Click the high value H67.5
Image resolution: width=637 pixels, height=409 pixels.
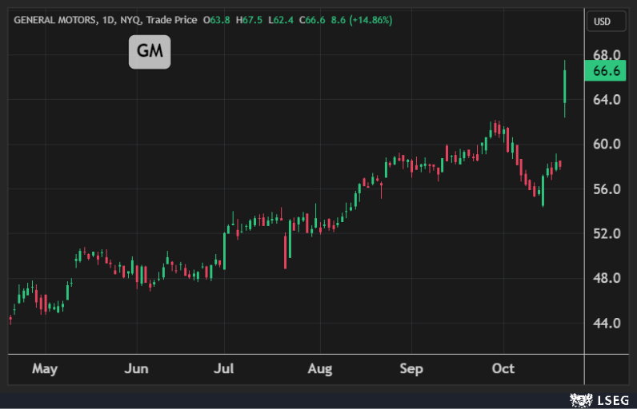(x=246, y=20)
